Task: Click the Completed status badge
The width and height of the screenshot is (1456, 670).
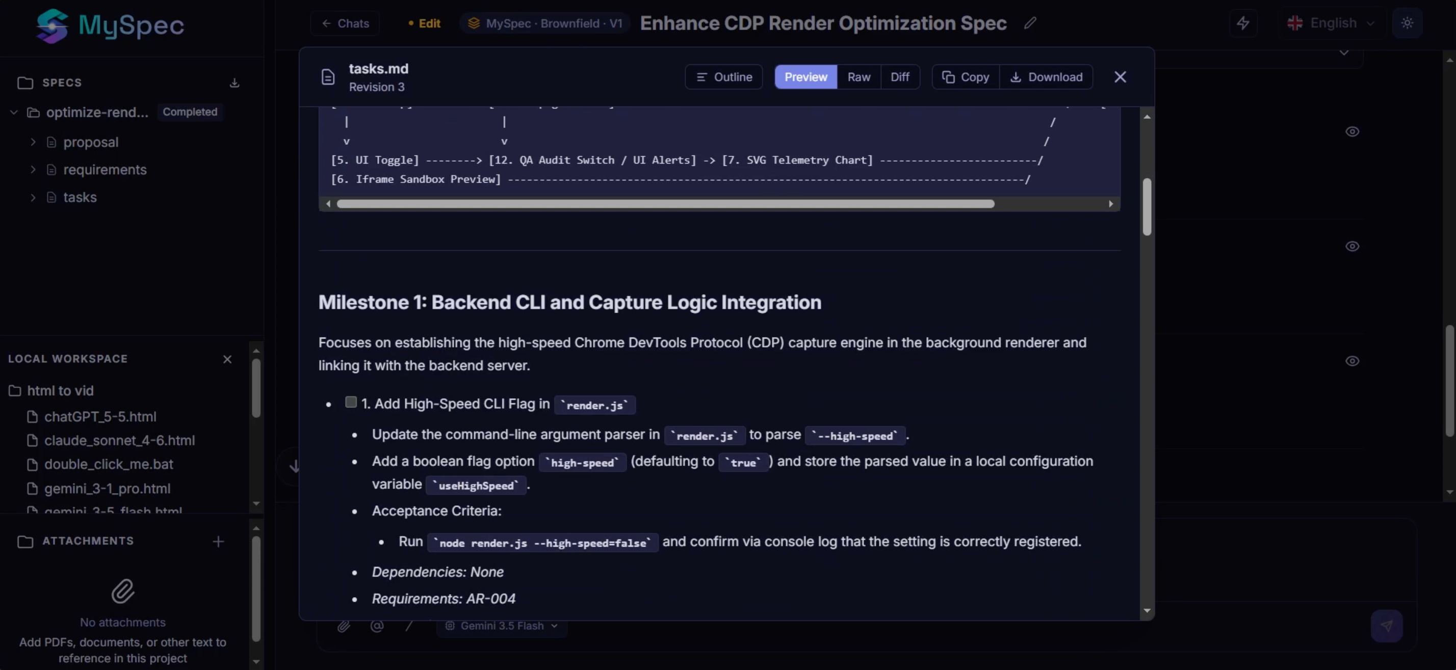Action: point(190,112)
